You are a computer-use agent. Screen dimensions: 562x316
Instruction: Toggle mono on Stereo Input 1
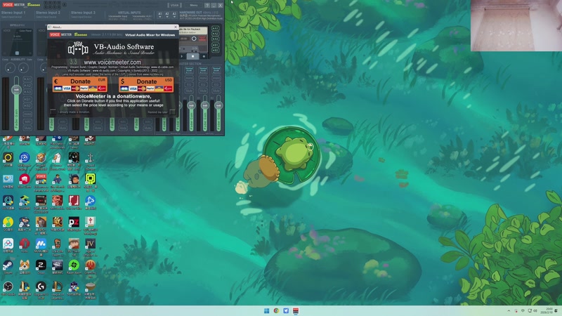click(27, 114)
